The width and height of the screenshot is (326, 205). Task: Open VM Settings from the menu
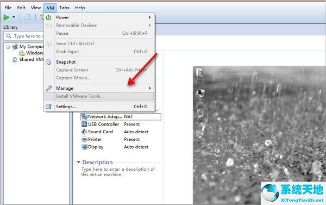[x=99, y=107]
